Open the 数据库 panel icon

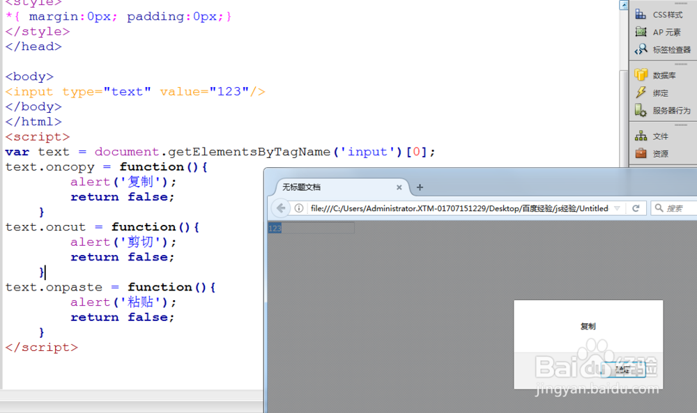pyautogui.click(x=641, y=75)
